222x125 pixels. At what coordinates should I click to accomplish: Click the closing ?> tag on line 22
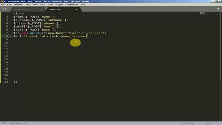[16, 82]
